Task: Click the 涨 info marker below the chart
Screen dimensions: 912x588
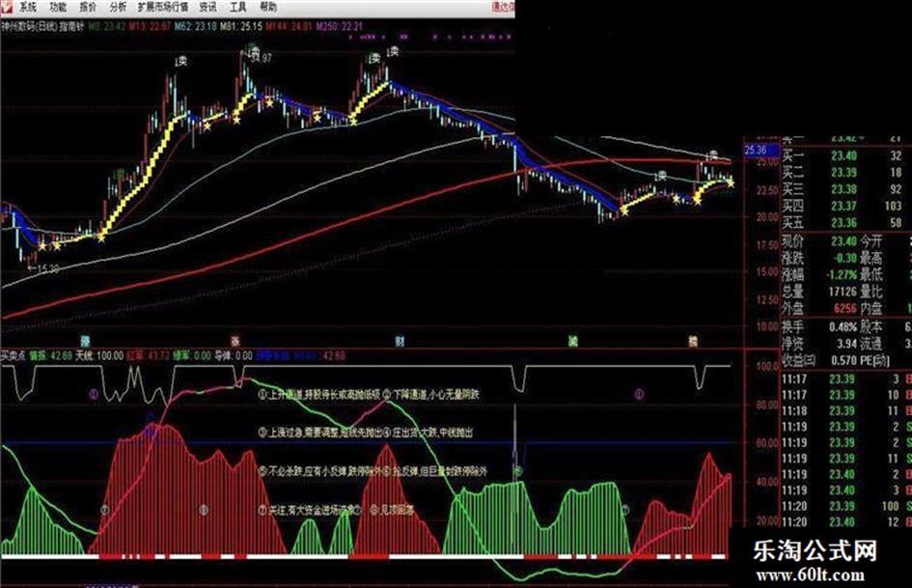Action: (x=235, y=341)
